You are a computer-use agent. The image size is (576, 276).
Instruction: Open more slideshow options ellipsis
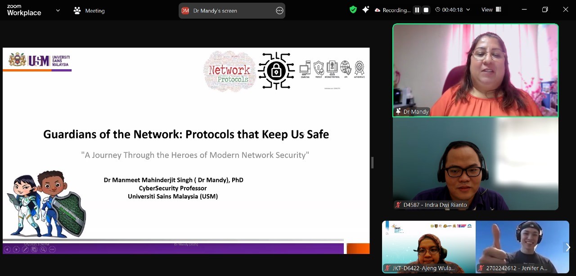click(52, 249)
